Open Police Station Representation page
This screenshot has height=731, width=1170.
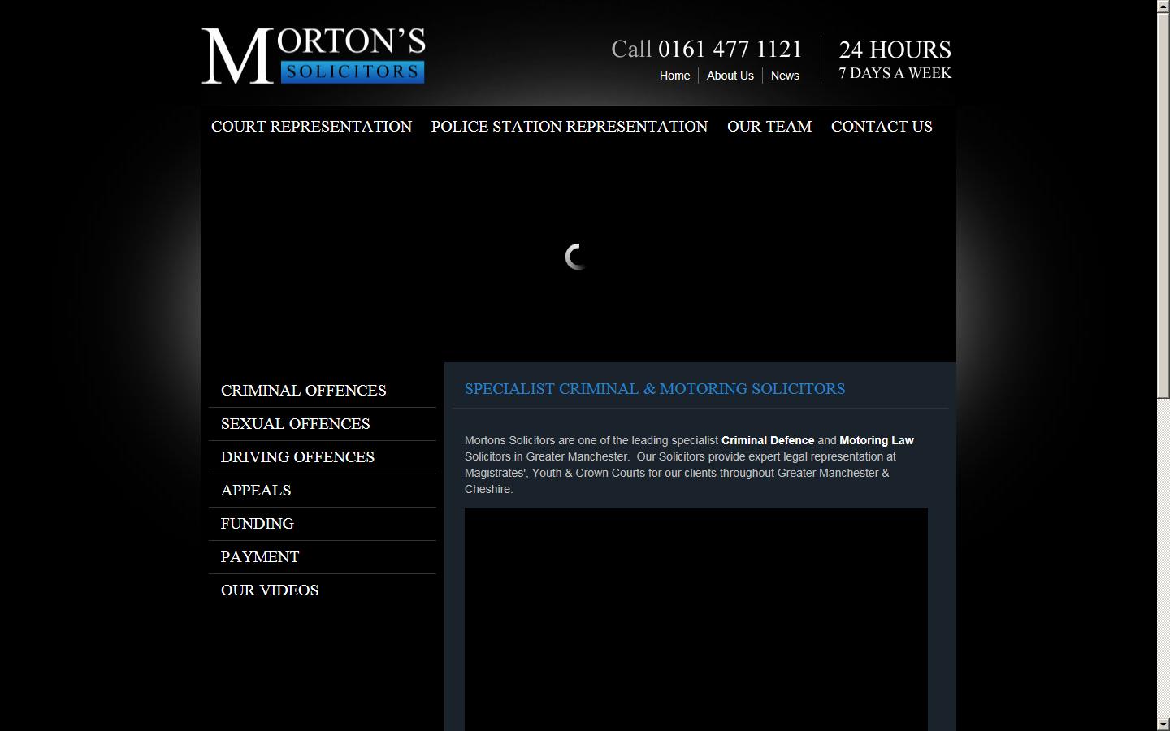point(569,127)
